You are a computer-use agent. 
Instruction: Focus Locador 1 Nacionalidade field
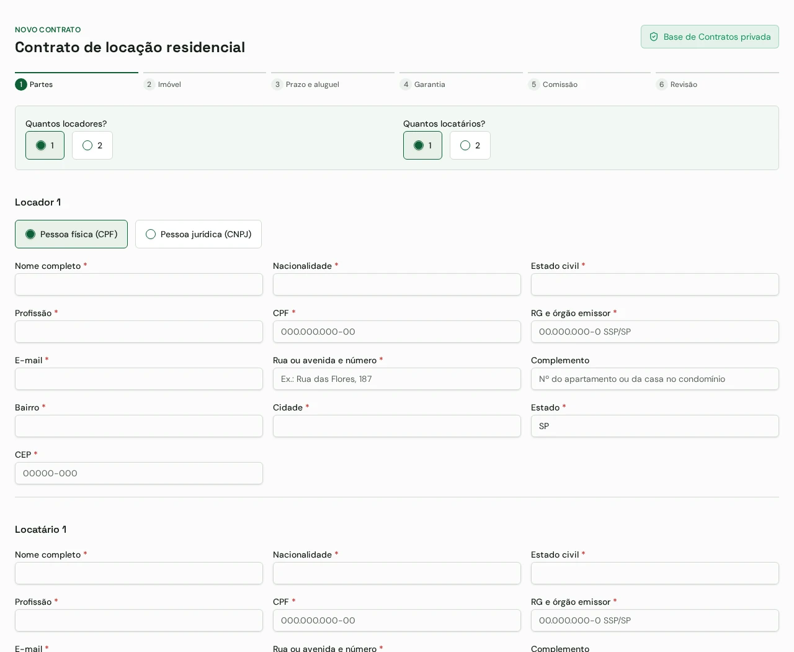point(397,284)
